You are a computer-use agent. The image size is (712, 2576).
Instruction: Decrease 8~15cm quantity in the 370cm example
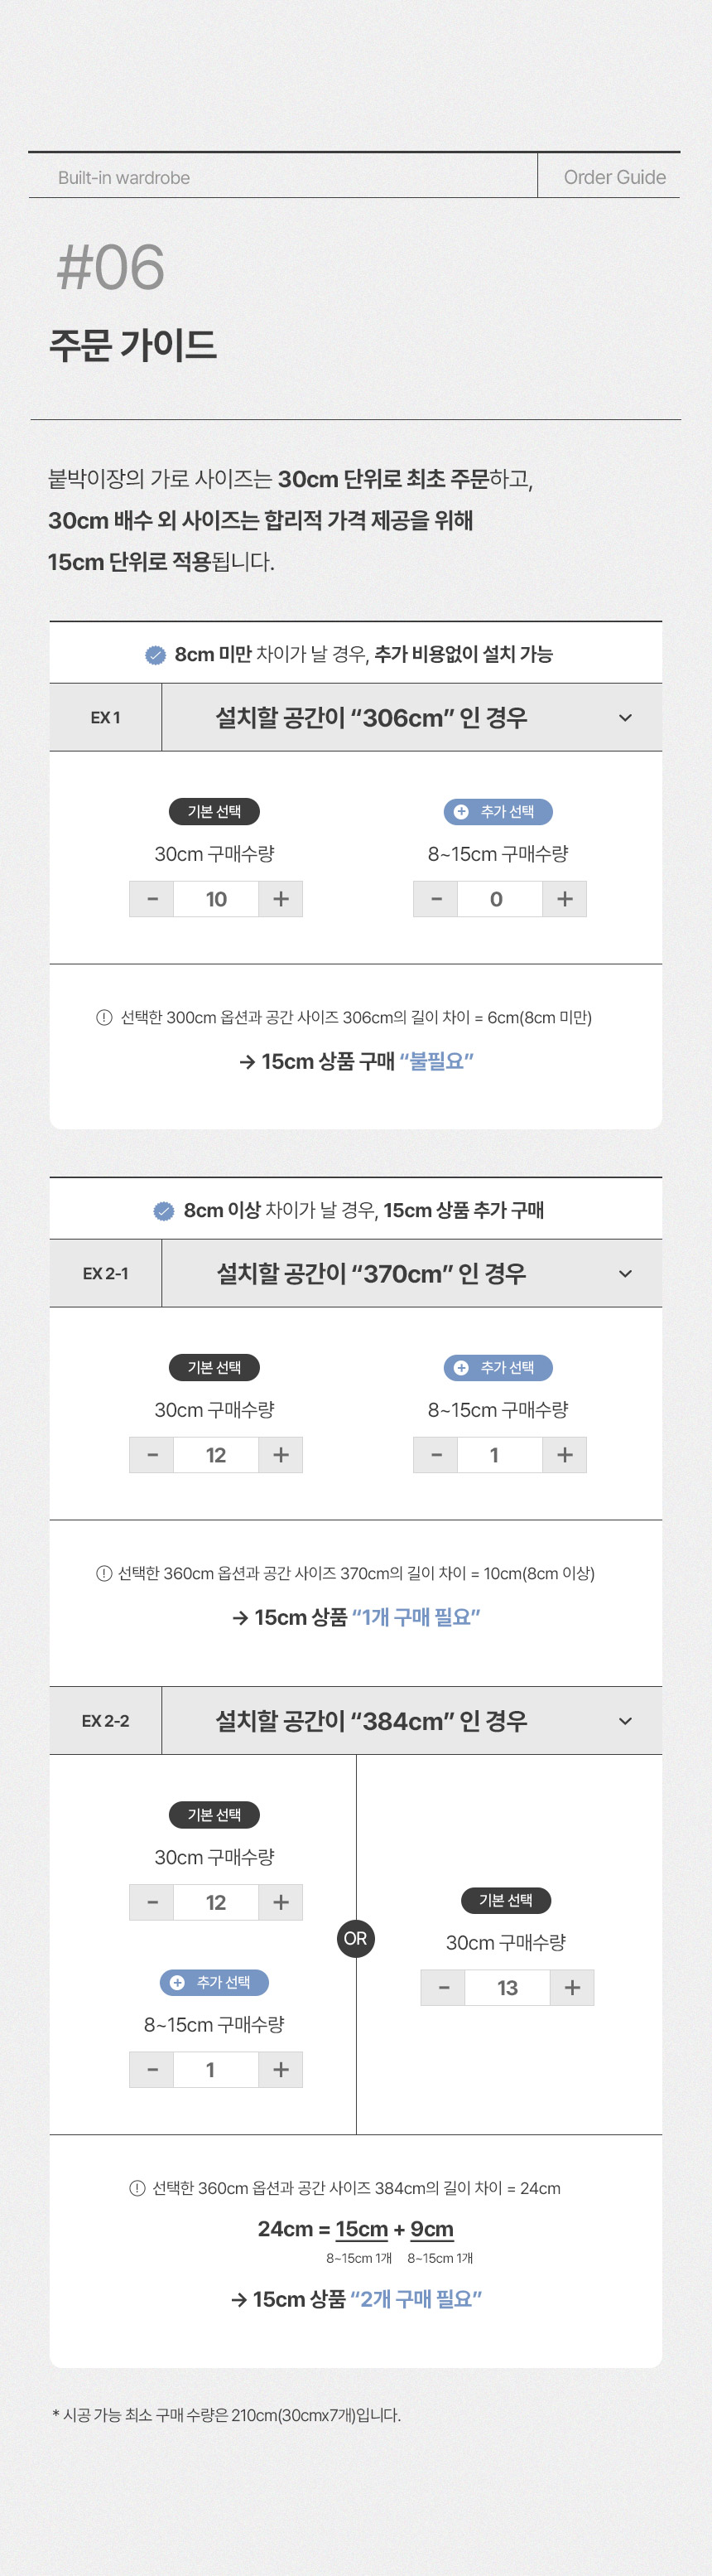click(436, 1455)
